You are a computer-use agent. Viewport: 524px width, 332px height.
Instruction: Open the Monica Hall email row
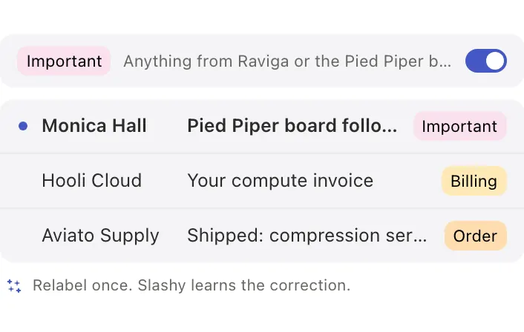click(262, 126)
